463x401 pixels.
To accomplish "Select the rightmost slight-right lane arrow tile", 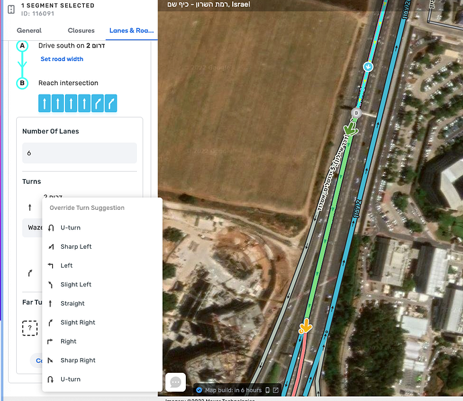I will click(111, 103).
